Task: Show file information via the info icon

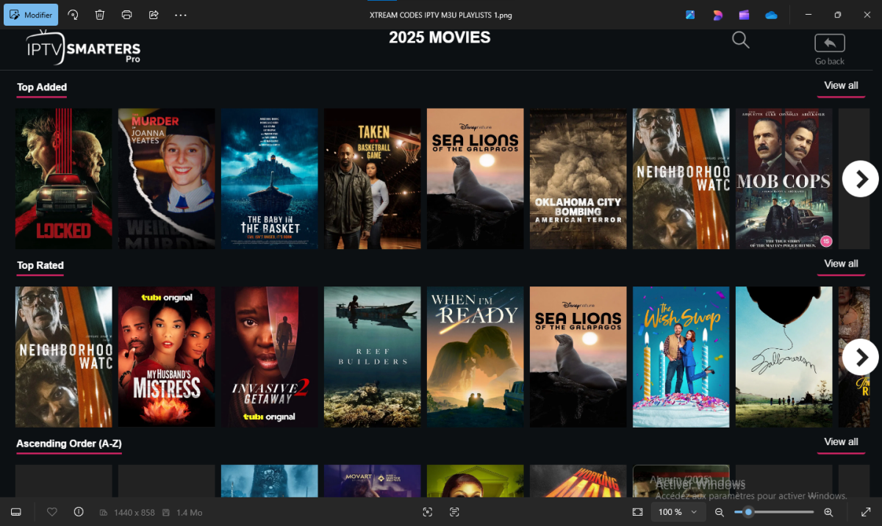Action: [79, 512]
